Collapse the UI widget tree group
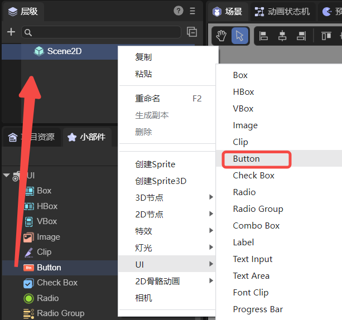 7,176
